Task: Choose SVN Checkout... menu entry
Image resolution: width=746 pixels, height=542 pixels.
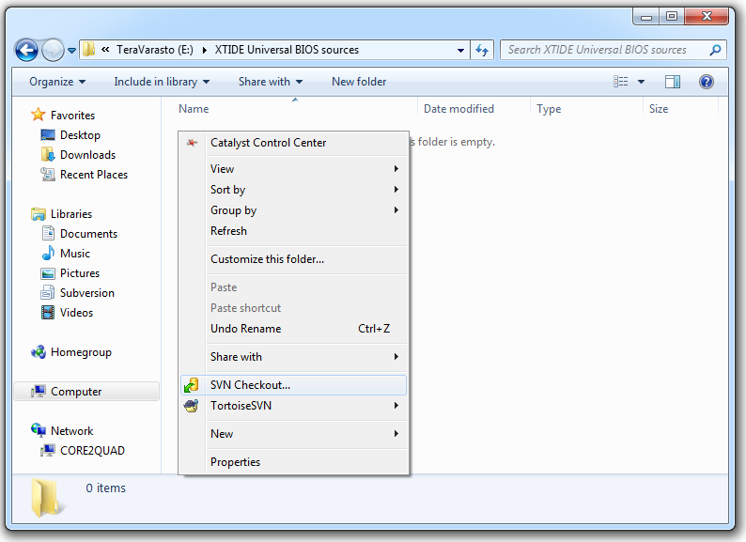Action: 294,385
